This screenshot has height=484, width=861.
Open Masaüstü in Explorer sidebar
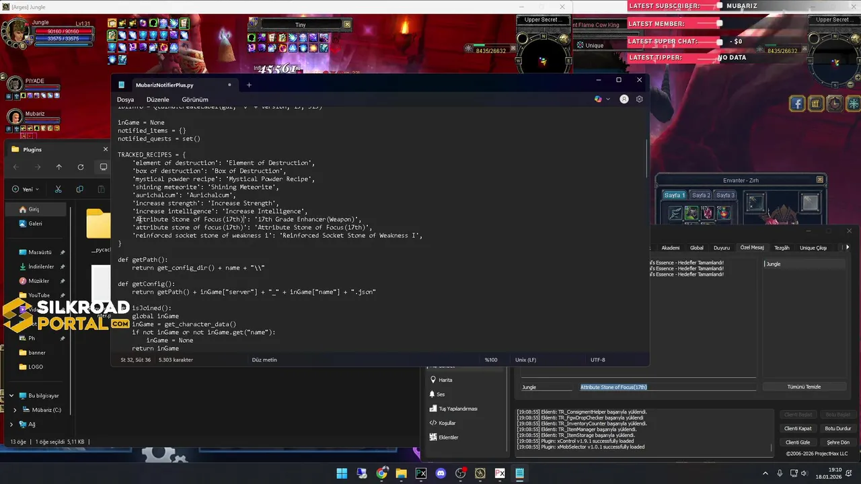[40, 252]
